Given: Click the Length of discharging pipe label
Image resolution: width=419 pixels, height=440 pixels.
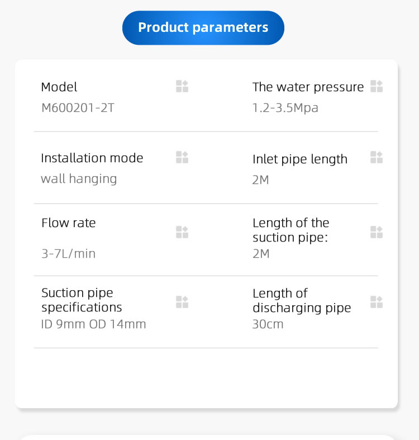Looking at the screenshot, I should pyautogui.click(x=301, y=301).
